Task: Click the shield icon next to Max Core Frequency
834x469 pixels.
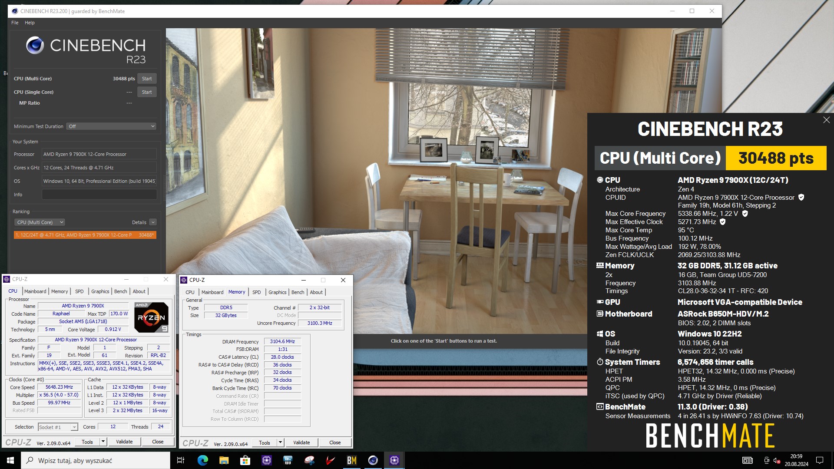Action: (x=745, y=214)
